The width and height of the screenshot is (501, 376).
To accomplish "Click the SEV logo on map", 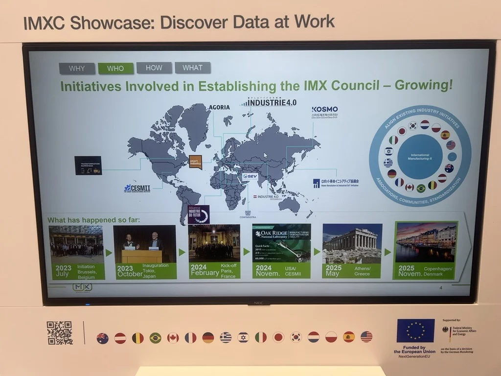I will [250, 176].
